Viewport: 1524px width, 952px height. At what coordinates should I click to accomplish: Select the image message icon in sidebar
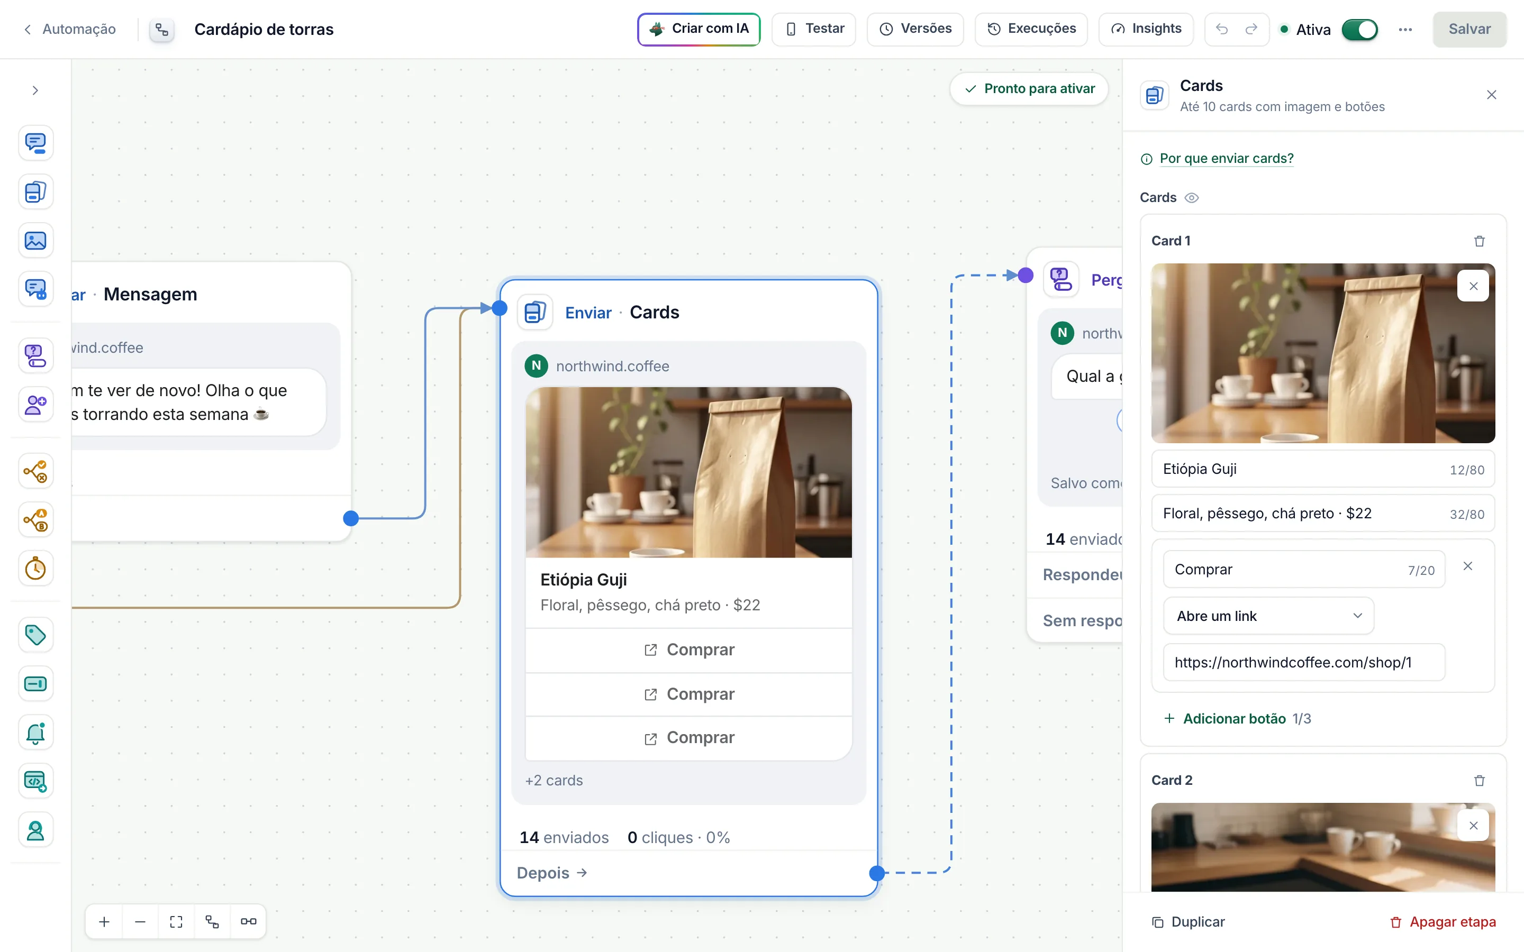35,241
